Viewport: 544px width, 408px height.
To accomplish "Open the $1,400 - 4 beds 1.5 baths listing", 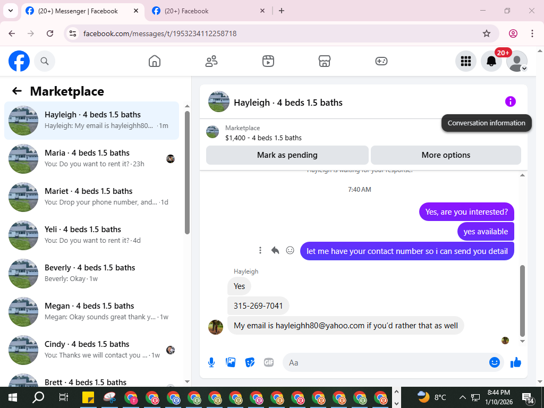I will pyautogui.click(x=263, y=138).
